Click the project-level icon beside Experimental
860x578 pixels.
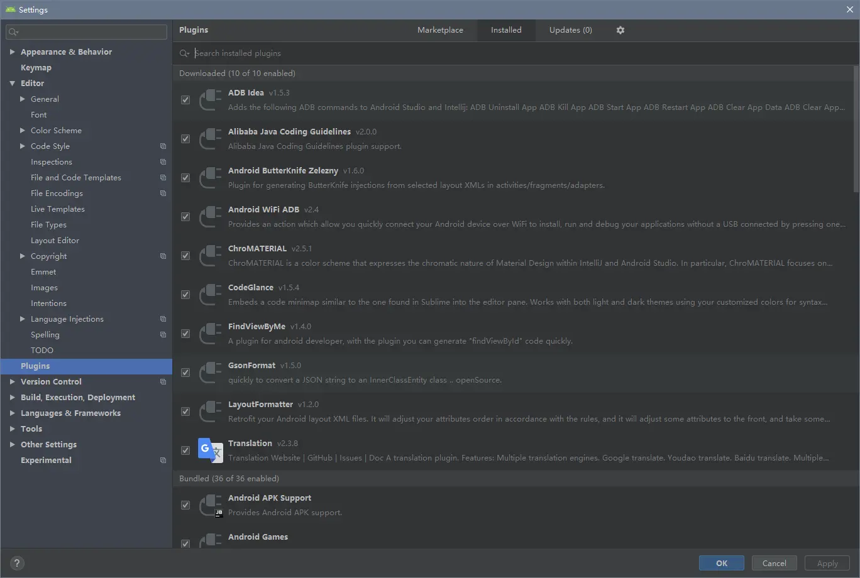pos(163,461)
